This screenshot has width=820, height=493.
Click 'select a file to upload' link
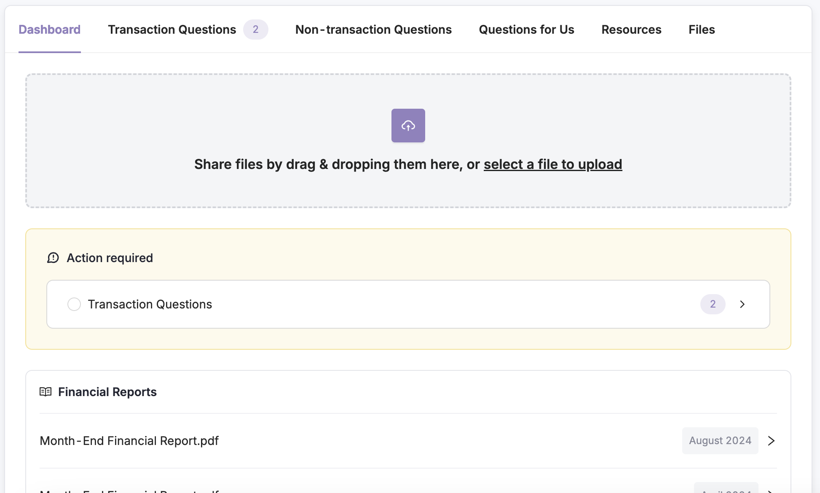coord(552,164)
